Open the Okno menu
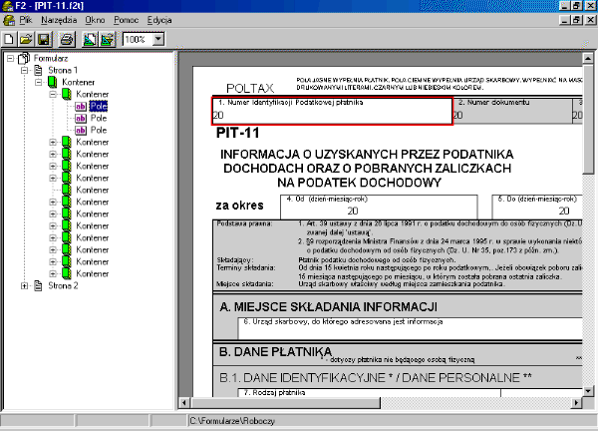 (95, 20)
